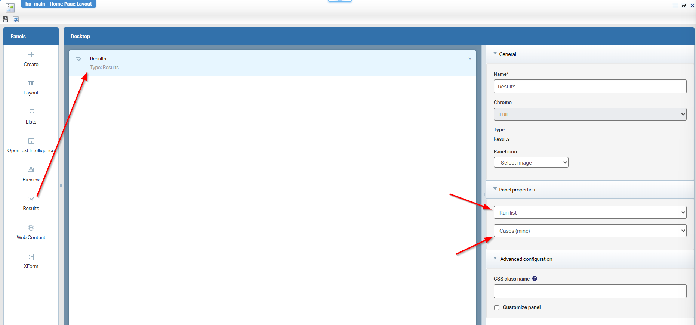
Task: Collapse the Advanced configuration section
Action: pyautogui.click(x=495, y=259)
